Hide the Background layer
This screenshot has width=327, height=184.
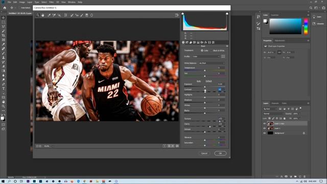coord(265,133)
